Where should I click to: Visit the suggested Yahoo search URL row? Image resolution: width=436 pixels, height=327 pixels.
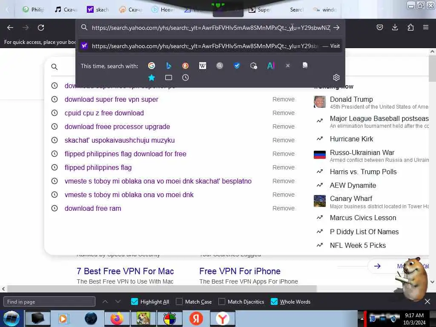coord(210,46)
